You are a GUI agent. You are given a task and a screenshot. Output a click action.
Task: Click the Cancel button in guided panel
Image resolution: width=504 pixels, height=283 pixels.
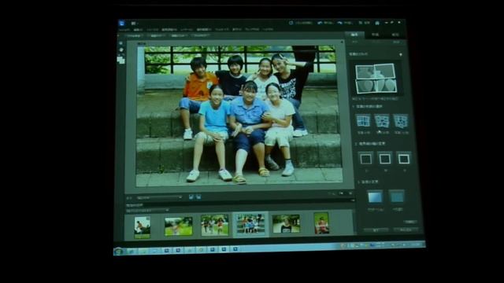406,230
